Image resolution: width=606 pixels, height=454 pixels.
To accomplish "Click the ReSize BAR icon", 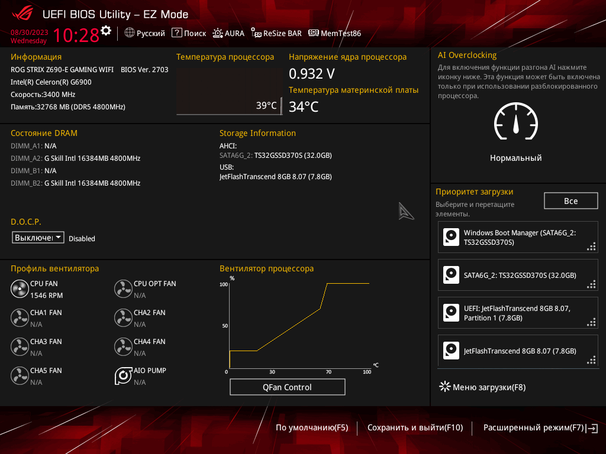I will [256, 33].
